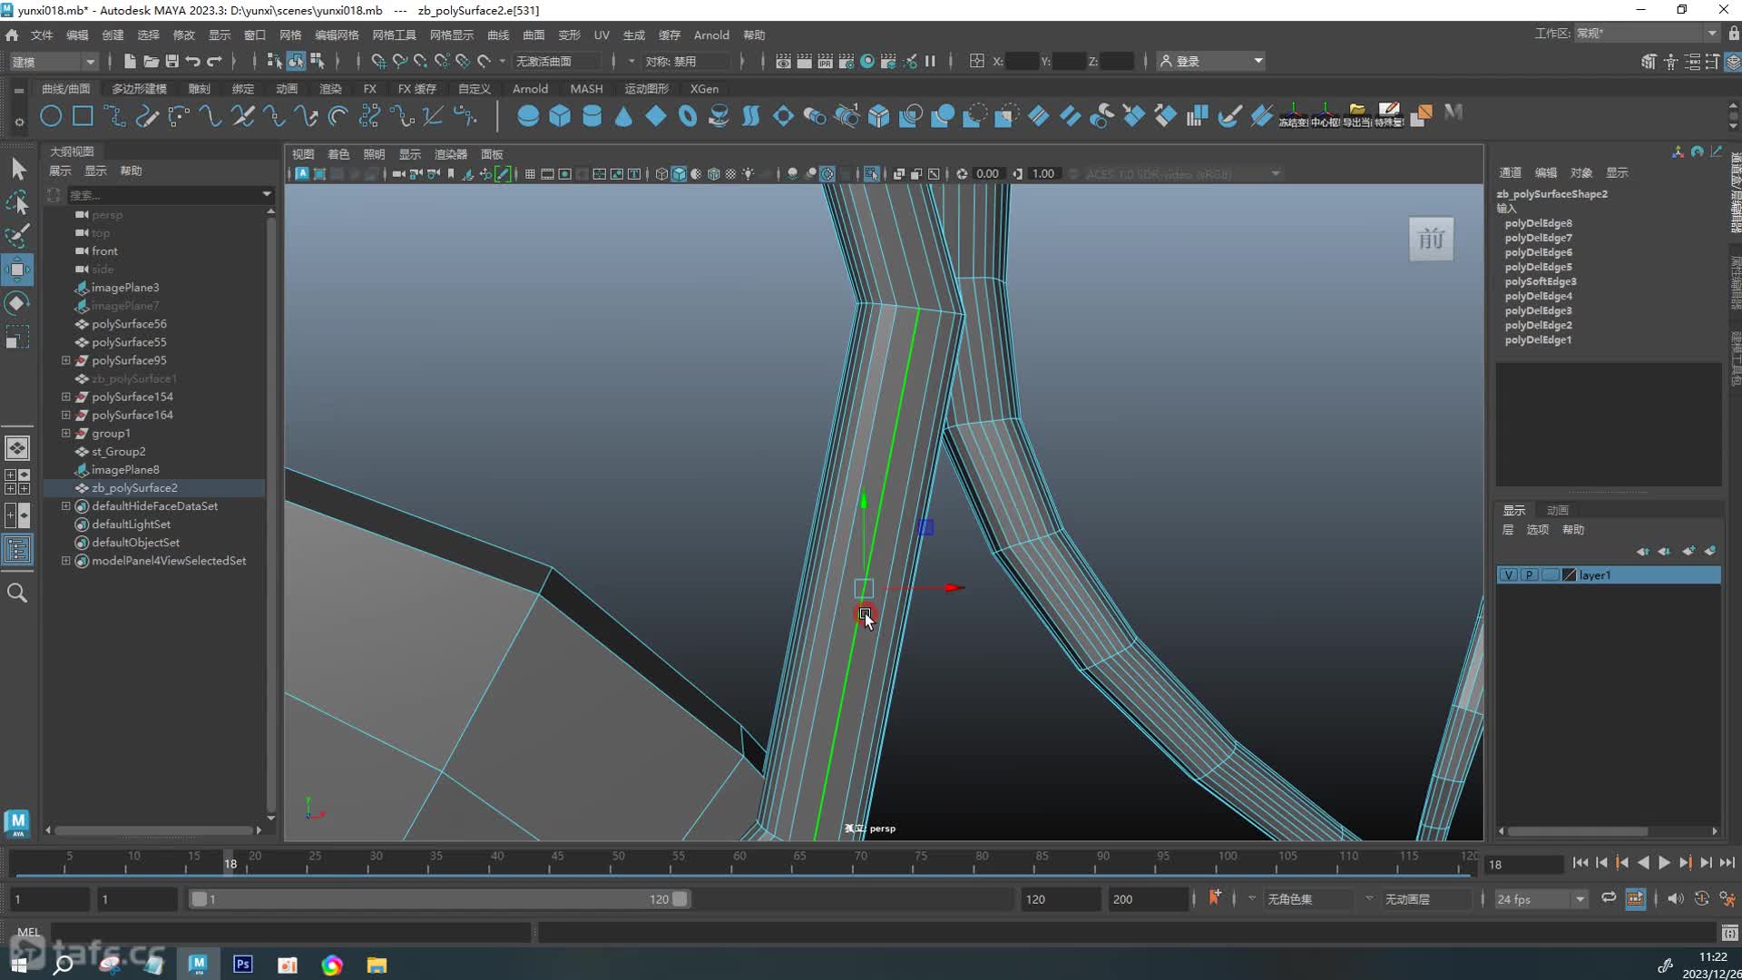Screen dimensions: 1742x980
Task: Activate the Move tool in toolbox
Action: tap(18, 269)
